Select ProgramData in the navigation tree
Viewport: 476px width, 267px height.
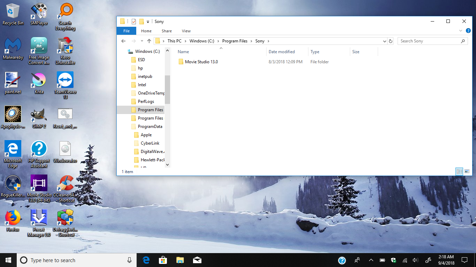click(x=146, y=127)
